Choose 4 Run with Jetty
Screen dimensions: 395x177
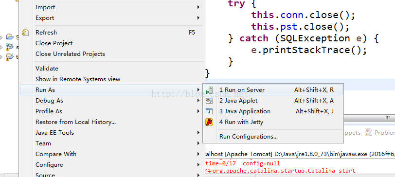pos(273,122)
